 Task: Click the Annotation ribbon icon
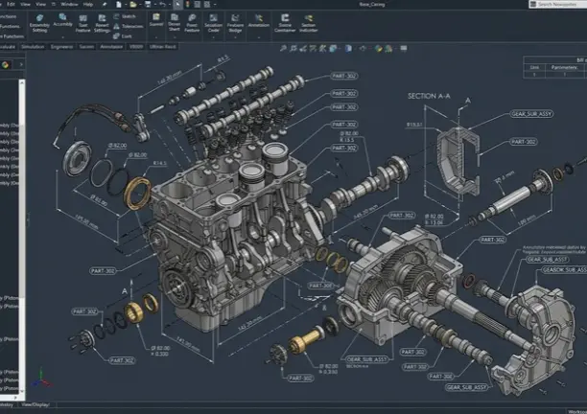click(x=259, y=20)
